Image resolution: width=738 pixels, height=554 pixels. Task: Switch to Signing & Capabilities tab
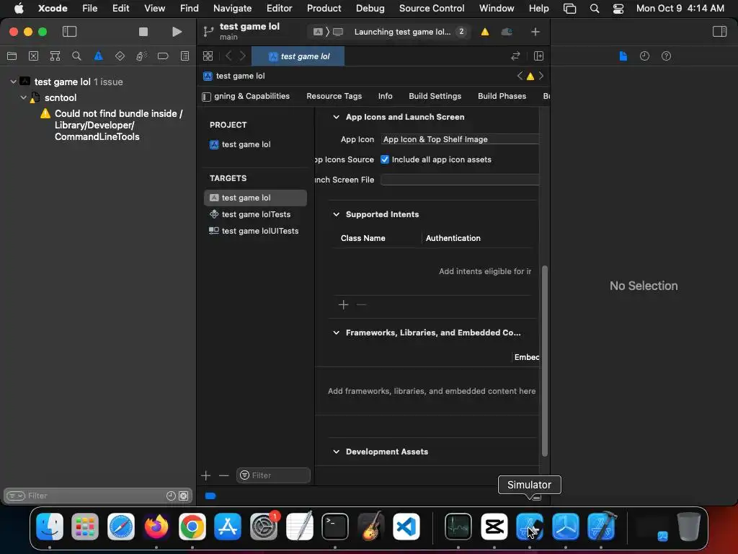tap(252, 96)
